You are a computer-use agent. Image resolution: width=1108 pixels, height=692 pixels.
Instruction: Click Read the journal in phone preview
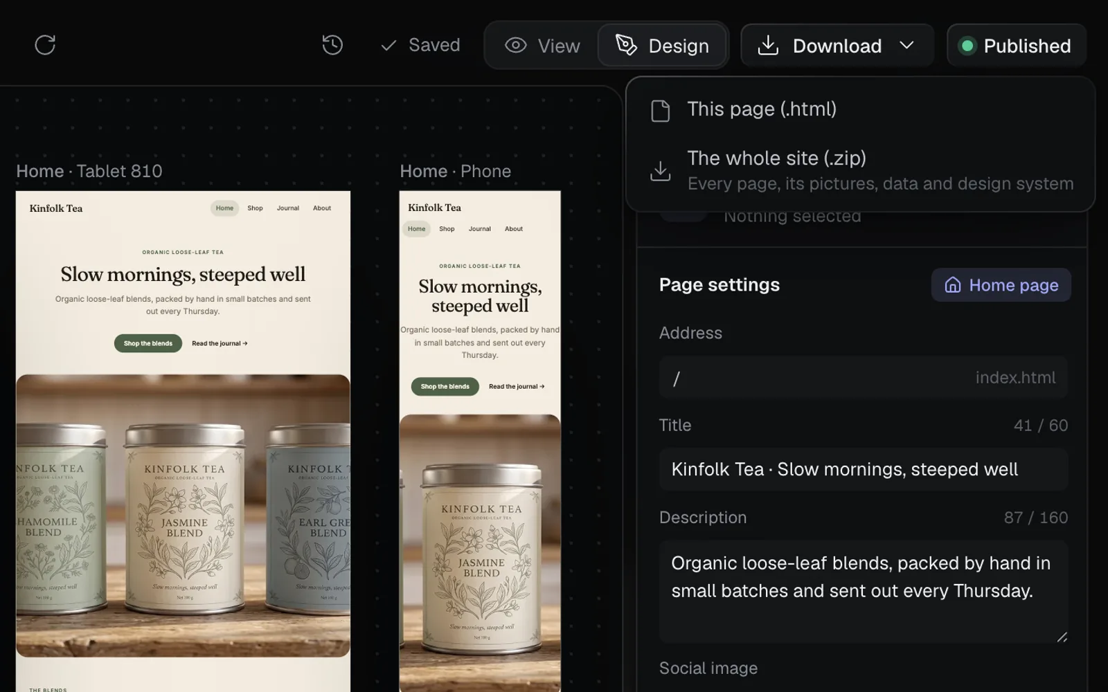pos(517,386)
